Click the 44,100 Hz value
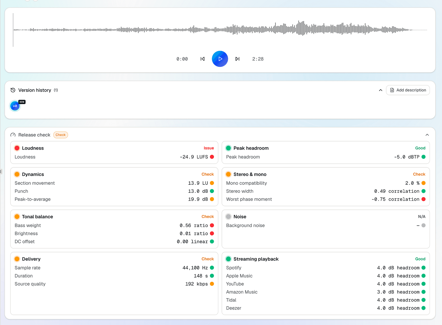The width and height of the screenshot is (442, 325). pos(195,268)
